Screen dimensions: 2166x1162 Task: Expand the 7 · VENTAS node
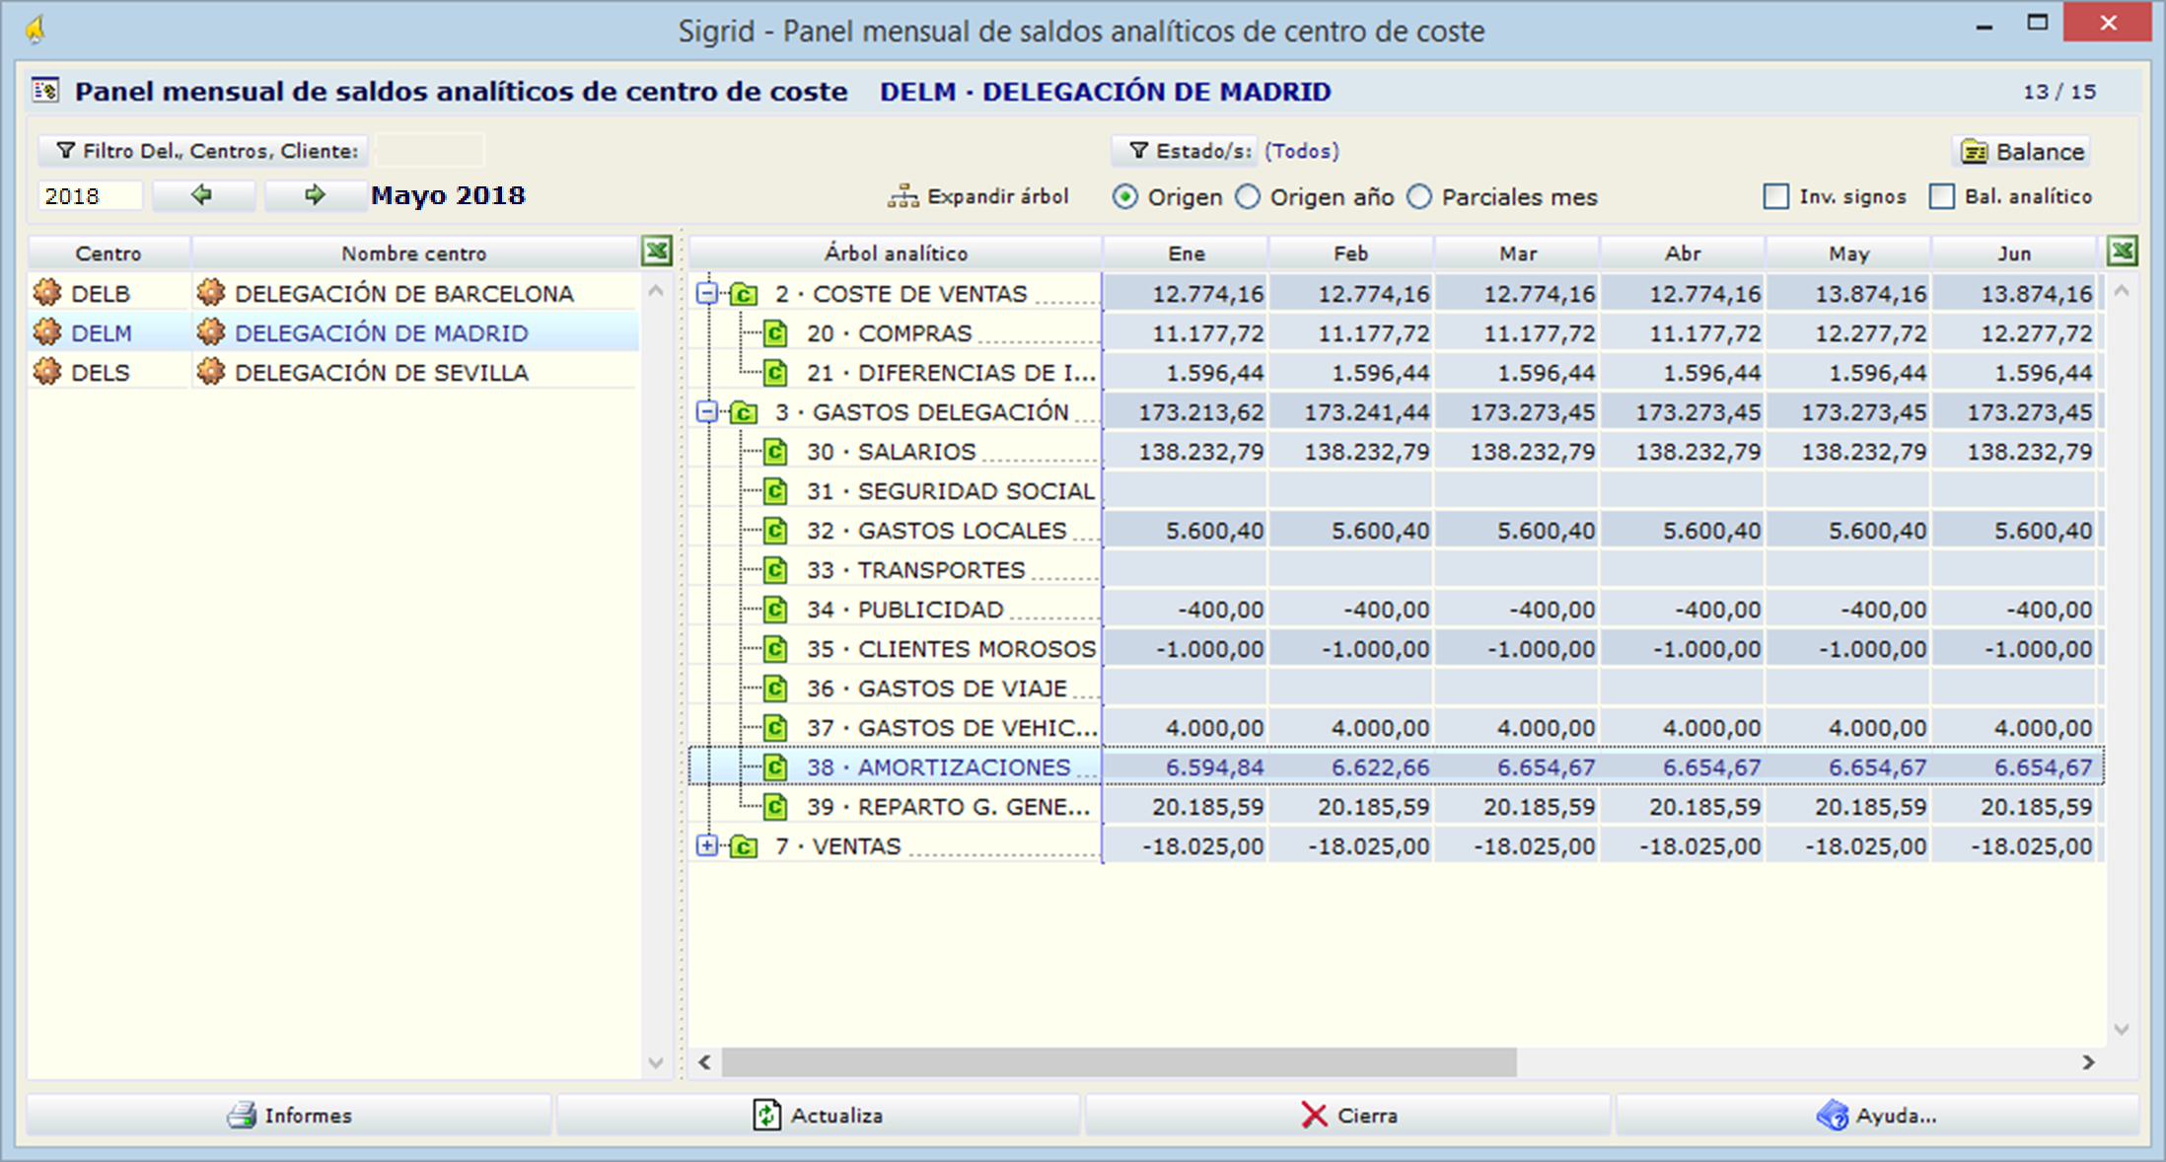pyautogui.click(x=707, y=845)
